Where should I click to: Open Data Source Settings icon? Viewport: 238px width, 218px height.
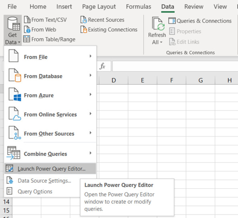pyautogui.click(x=10, y=181)
